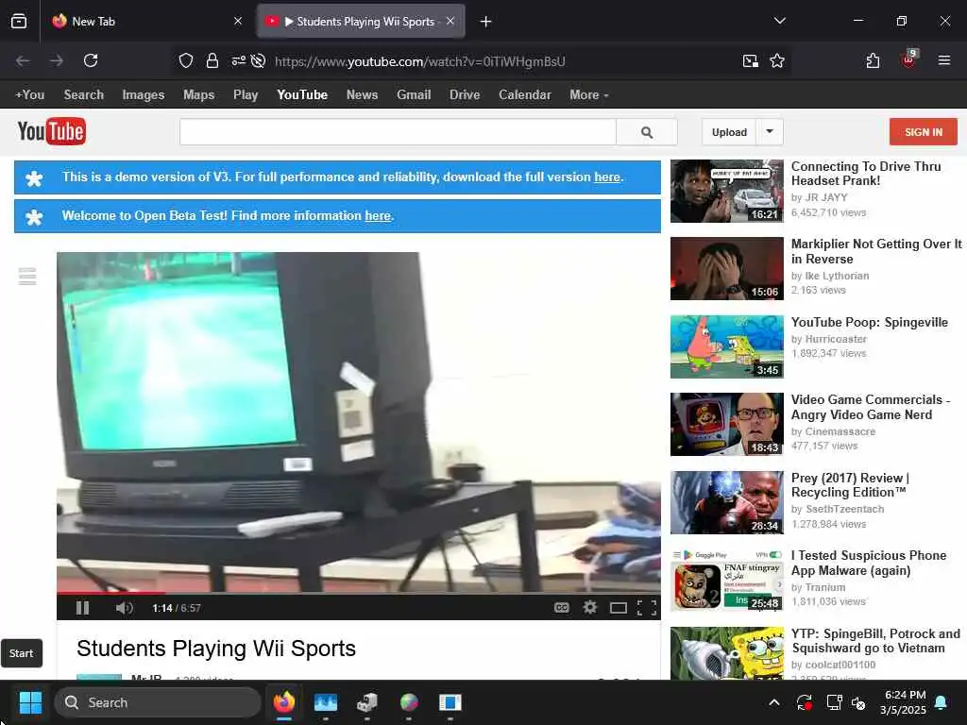Enter fullscreen video mode

(646, 609)
